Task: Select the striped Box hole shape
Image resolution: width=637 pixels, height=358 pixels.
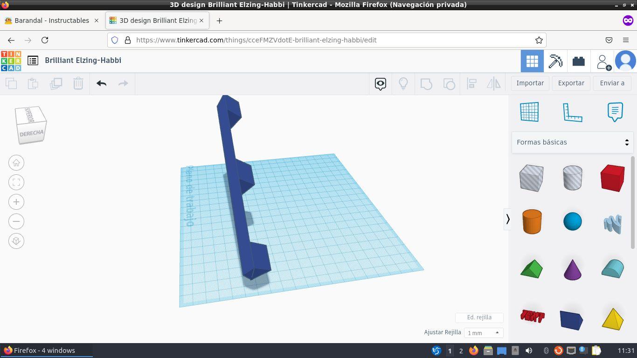Action: 532,178
